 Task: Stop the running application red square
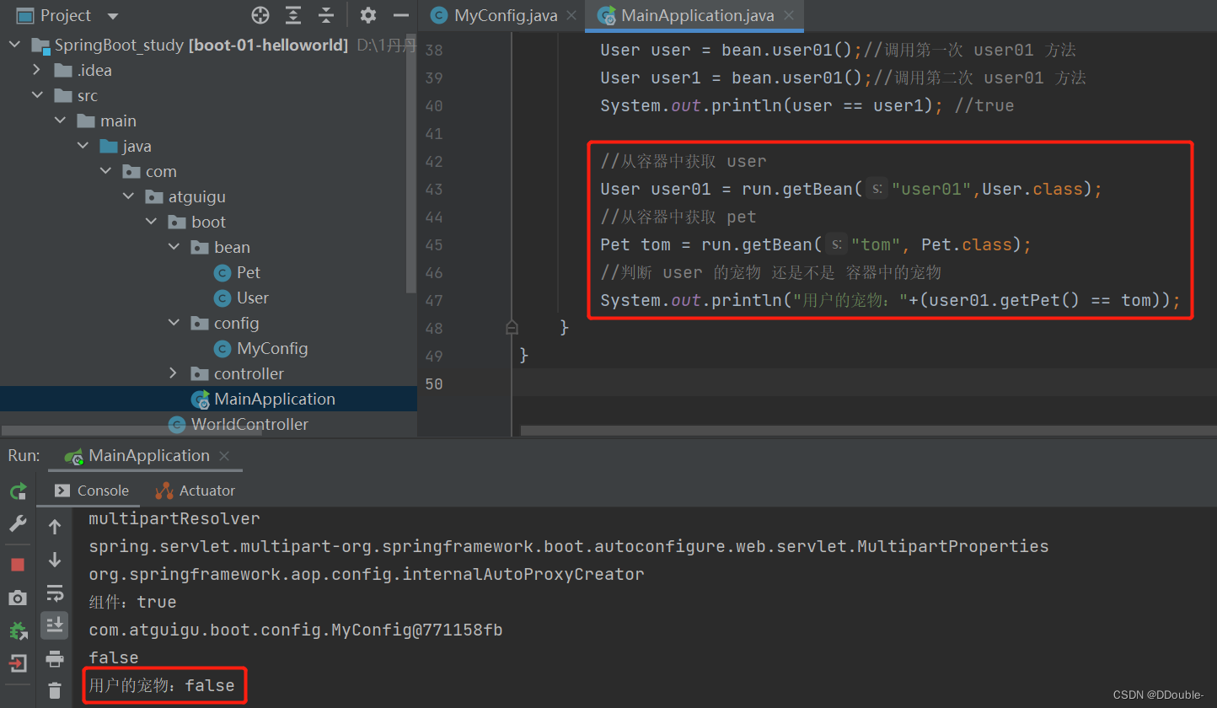coord(18,564)
